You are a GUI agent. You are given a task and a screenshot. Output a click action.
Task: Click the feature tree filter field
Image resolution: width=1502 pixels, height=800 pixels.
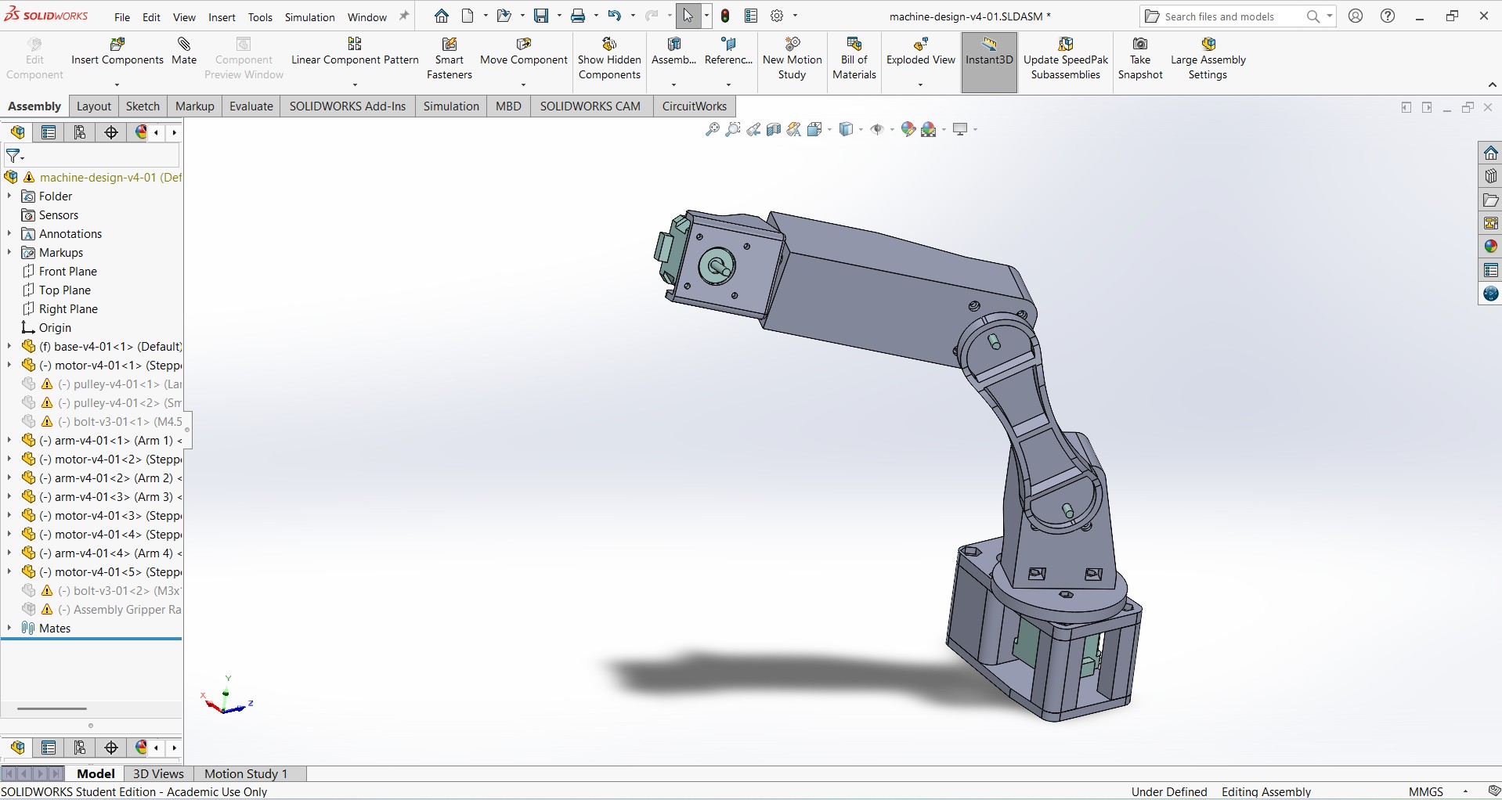(x=92, y=156)
